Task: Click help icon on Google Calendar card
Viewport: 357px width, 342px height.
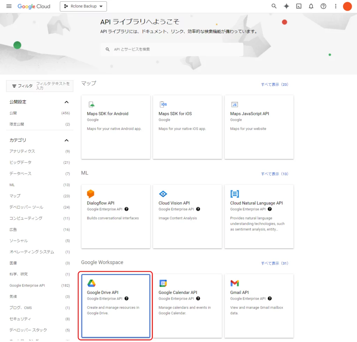Action: (x=198, y=298)
